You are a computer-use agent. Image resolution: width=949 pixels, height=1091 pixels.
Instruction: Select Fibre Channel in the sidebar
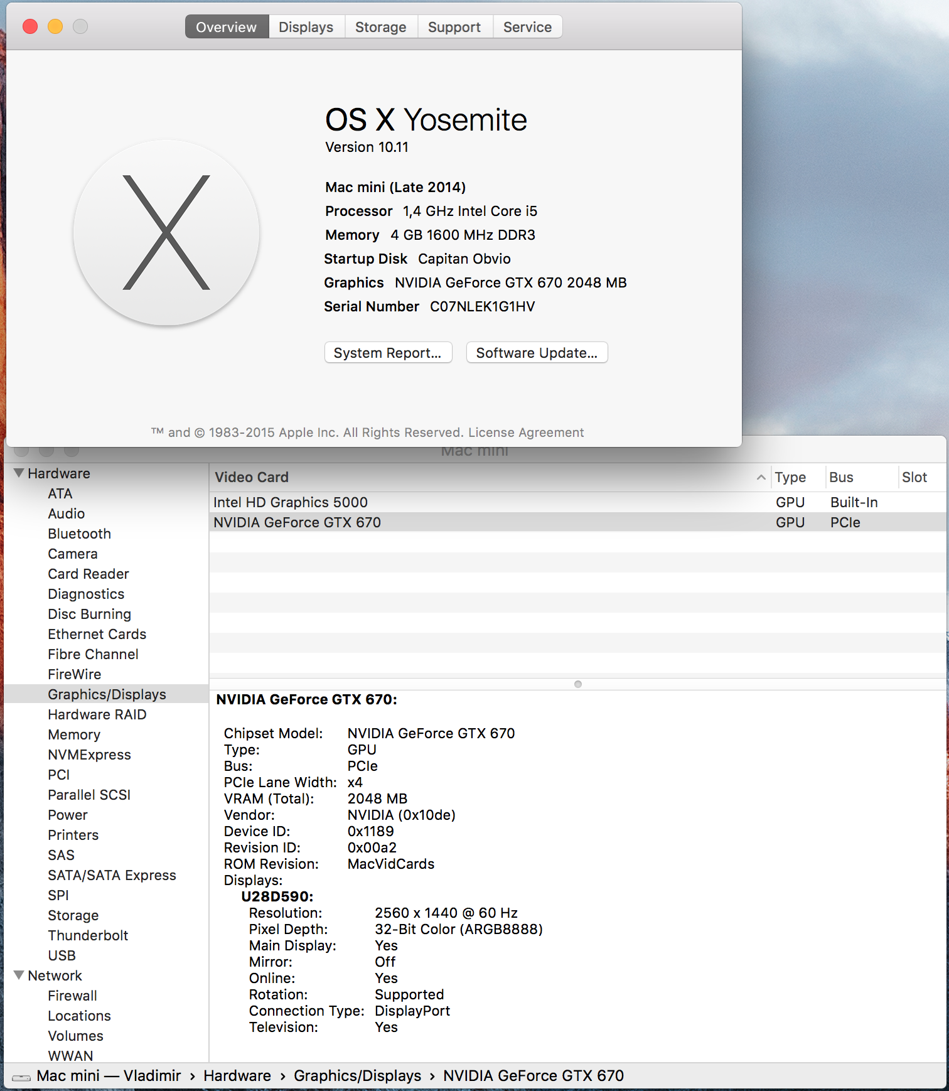click(94, 654)
